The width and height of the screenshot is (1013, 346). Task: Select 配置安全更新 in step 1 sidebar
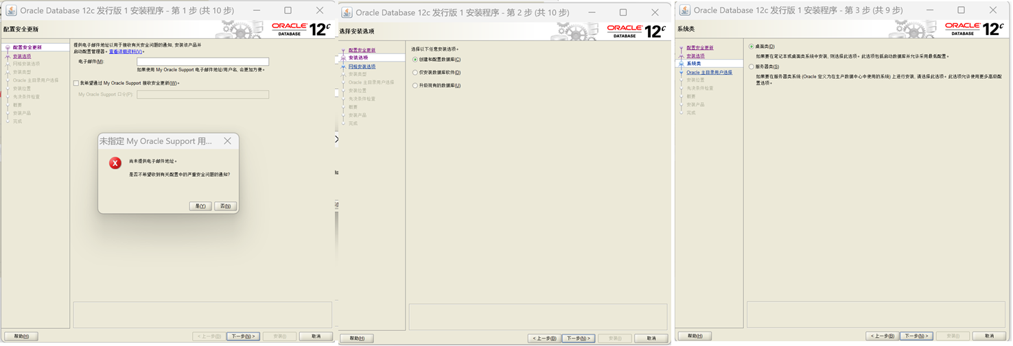(27, 48)
